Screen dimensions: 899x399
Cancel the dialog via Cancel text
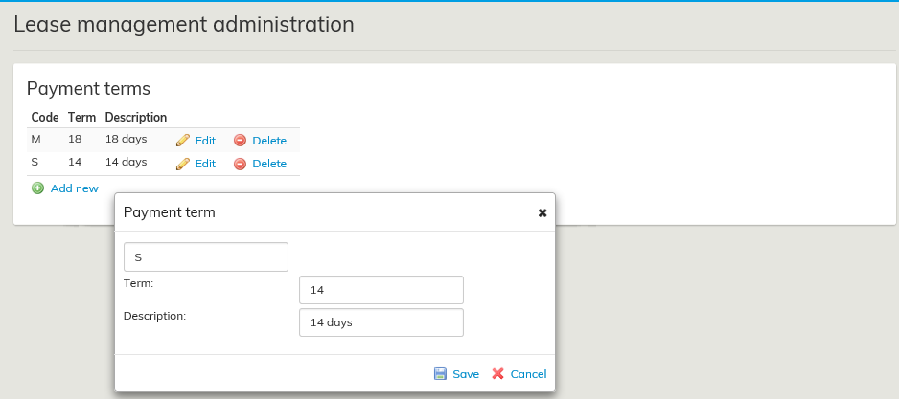[528, 374]
